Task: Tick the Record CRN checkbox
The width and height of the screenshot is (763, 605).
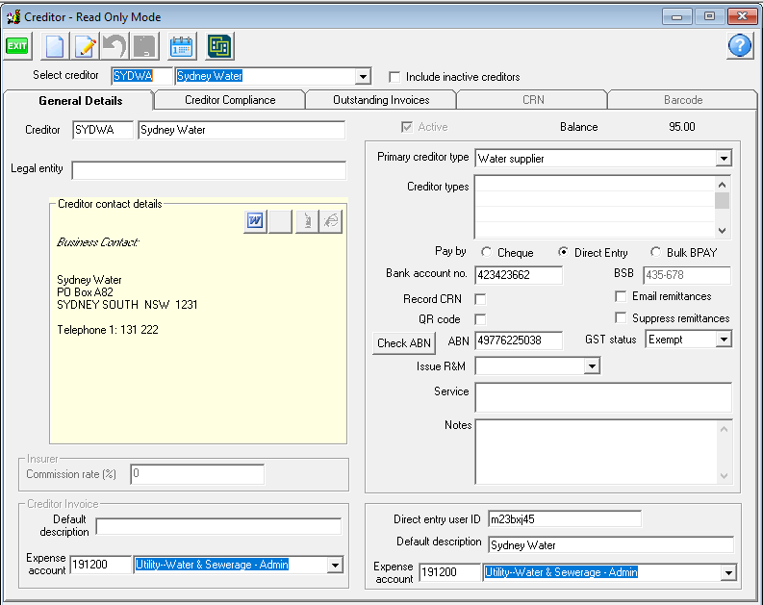Action: (480, 300)
